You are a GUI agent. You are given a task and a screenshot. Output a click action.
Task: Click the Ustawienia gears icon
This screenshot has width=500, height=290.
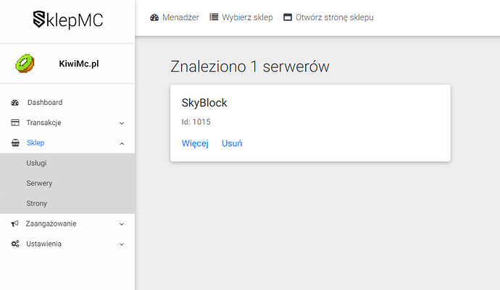(15, 244)
